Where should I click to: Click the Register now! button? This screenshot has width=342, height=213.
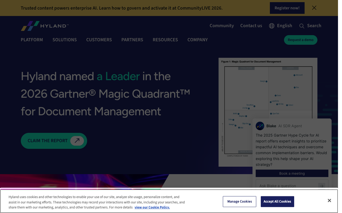click(x=287, y=8)
